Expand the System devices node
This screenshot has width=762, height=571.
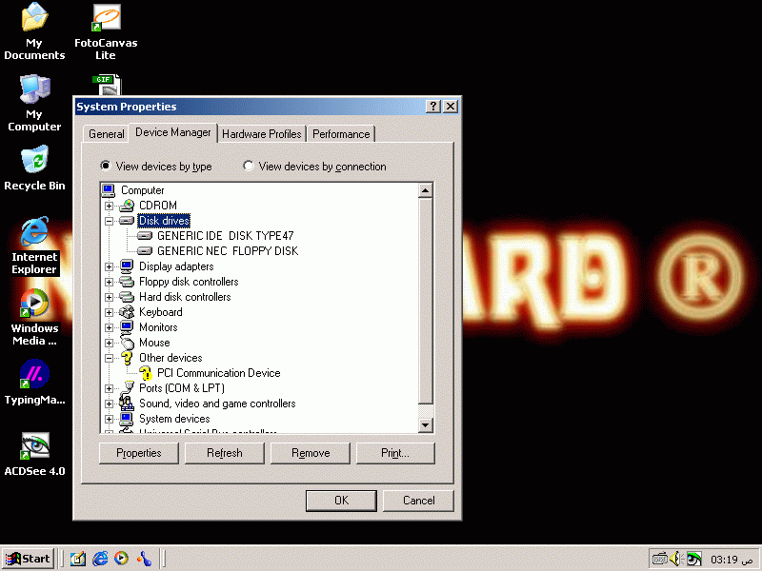(x=109, y=419)
